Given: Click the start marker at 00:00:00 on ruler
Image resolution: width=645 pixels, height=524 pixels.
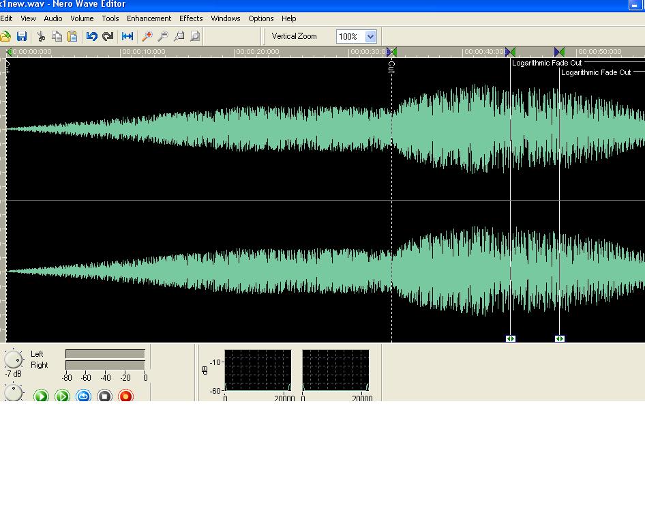Looking at the screenshot, I should point(9,52).
